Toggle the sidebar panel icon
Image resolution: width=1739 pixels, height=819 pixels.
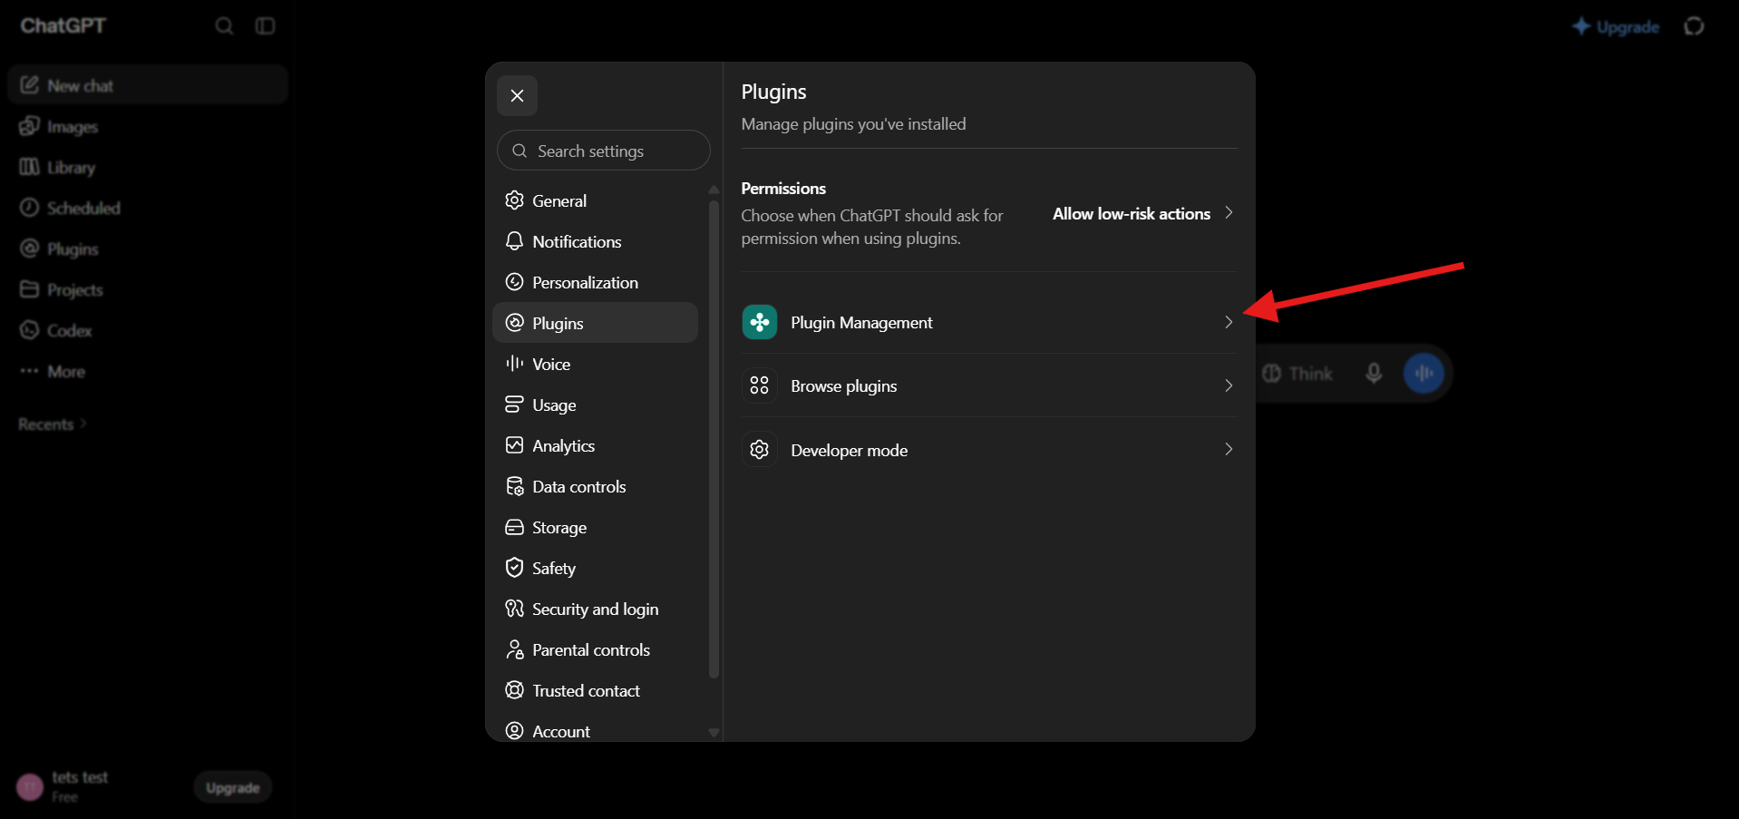(x=265, y=25)
